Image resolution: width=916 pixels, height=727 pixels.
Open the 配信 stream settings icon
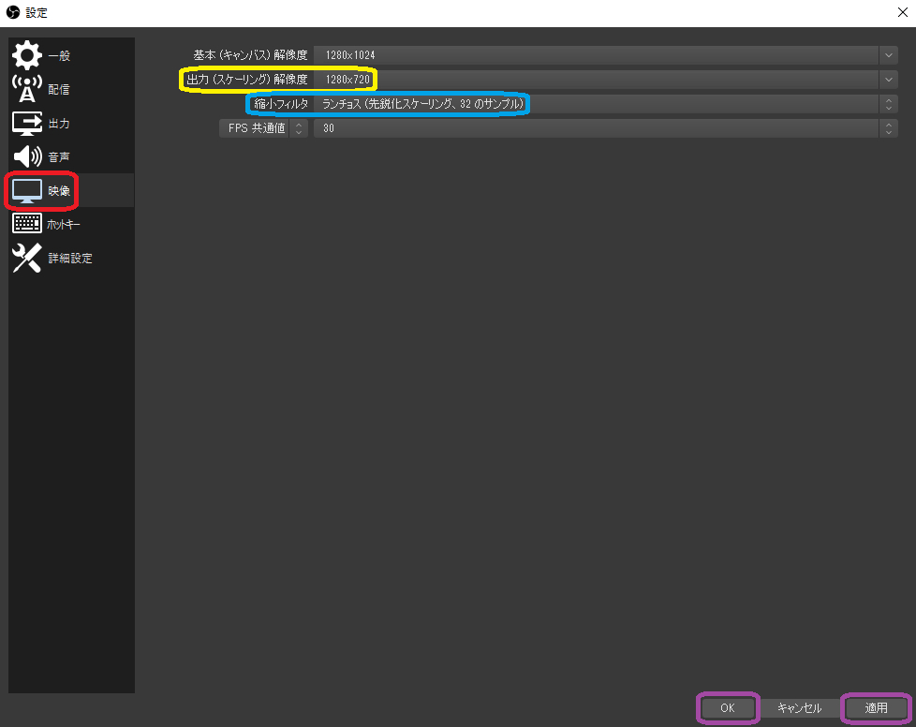click(x=26, y=89)
